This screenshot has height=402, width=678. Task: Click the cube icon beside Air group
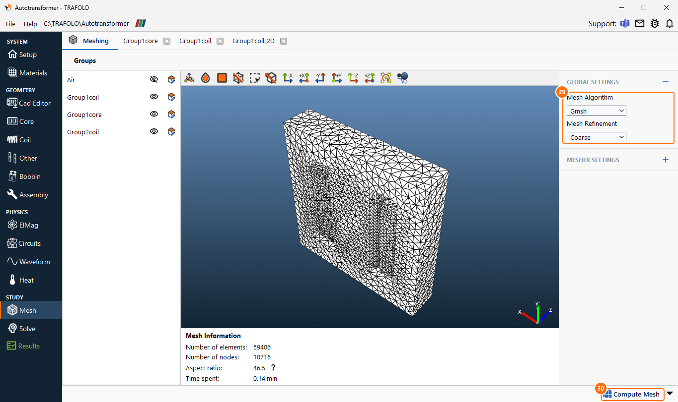(171, 79)
